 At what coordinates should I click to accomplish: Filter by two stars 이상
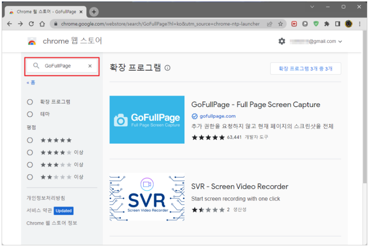tap(30, 177)
